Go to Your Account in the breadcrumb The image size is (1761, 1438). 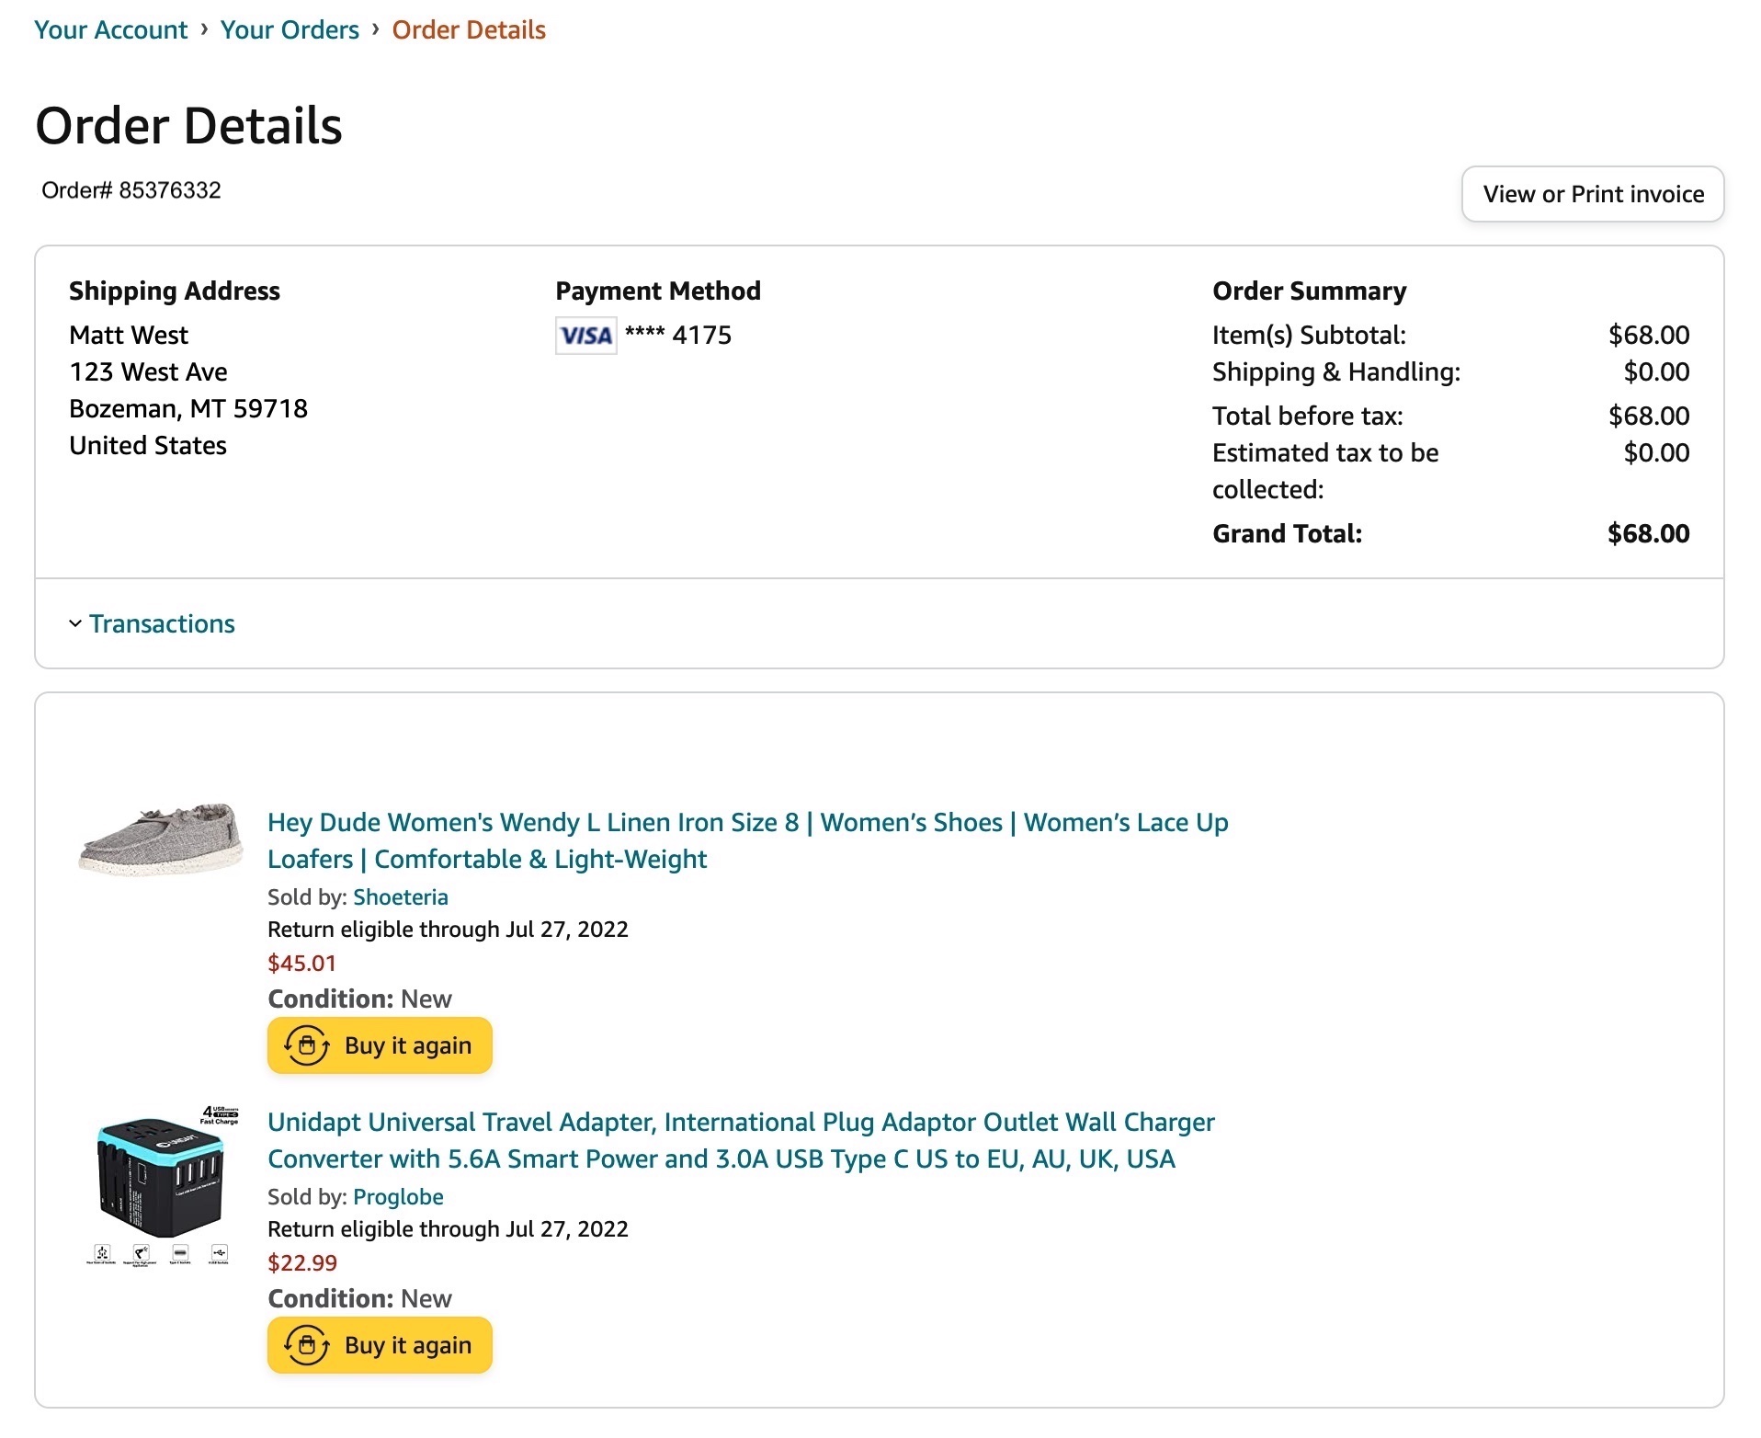pyautogui.click(x=110, y=29)
